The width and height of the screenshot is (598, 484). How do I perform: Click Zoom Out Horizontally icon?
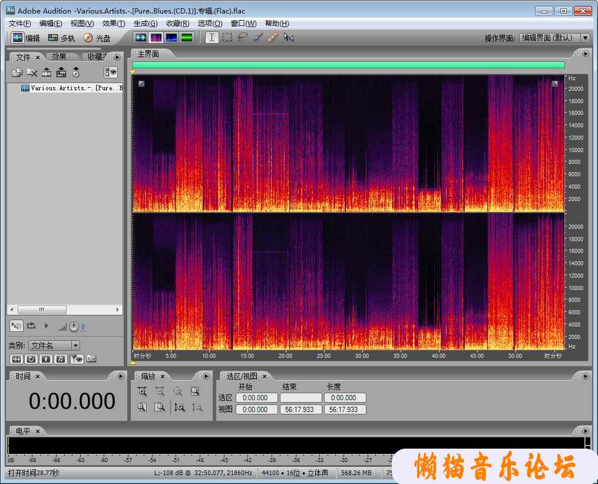tap(160, 391)
